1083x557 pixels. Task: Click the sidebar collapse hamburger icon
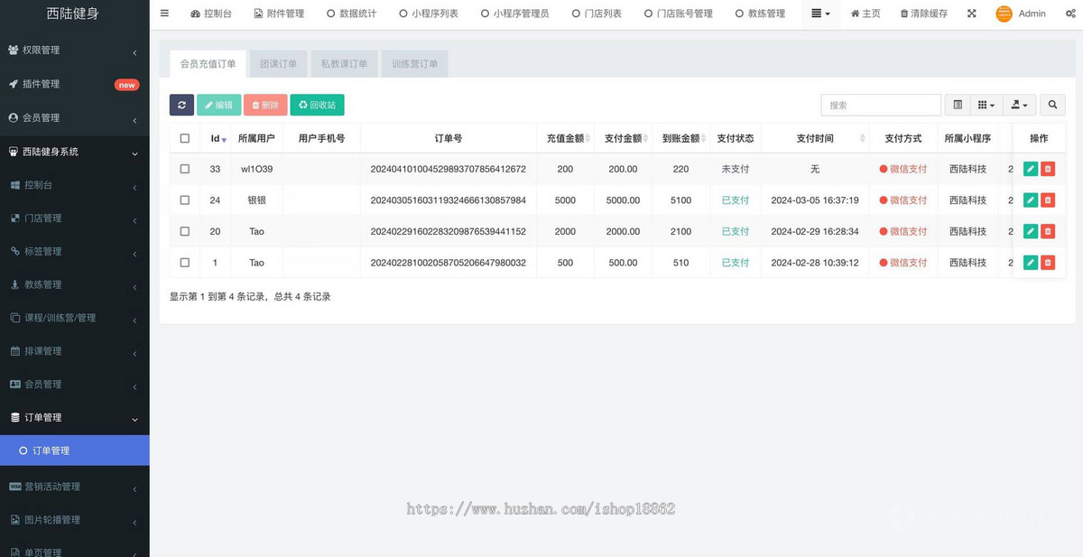coord(163,14)
